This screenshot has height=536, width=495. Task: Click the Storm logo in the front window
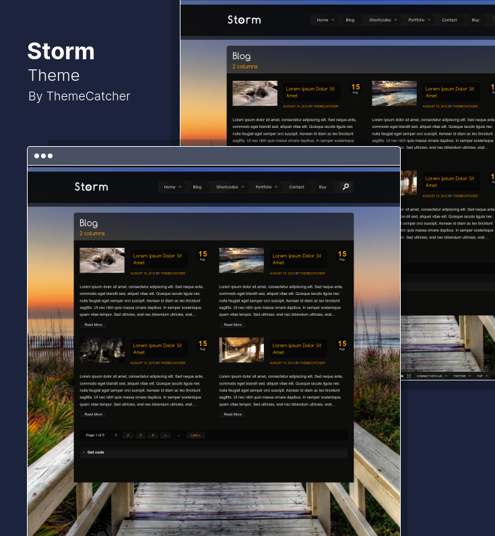coord(92,187)
